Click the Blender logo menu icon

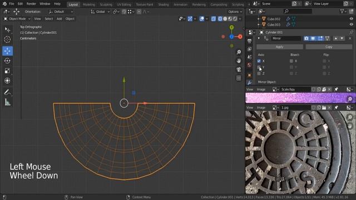[4, 4]
